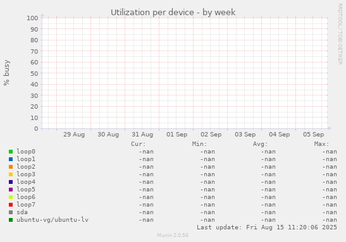Click loop3's Min -nan value

coord(207,174)
